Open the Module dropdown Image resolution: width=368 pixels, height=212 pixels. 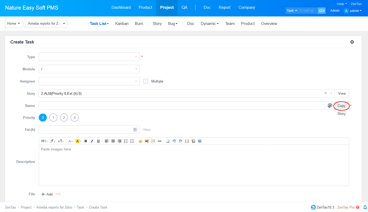(89, 69)
